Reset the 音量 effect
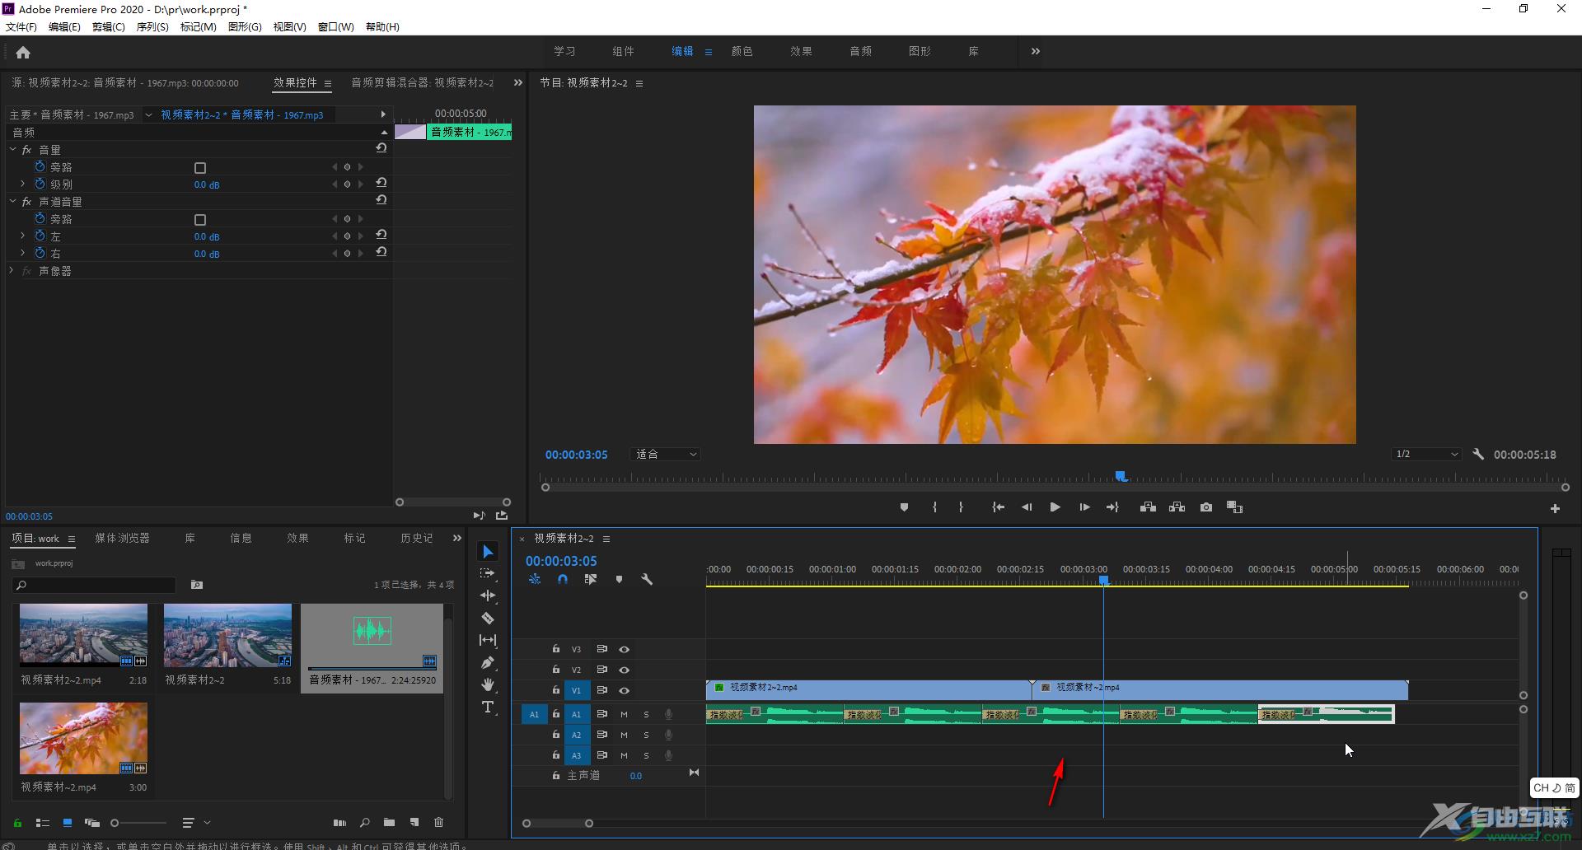This screenshot has width=1582, height=850. coord(381,148)
